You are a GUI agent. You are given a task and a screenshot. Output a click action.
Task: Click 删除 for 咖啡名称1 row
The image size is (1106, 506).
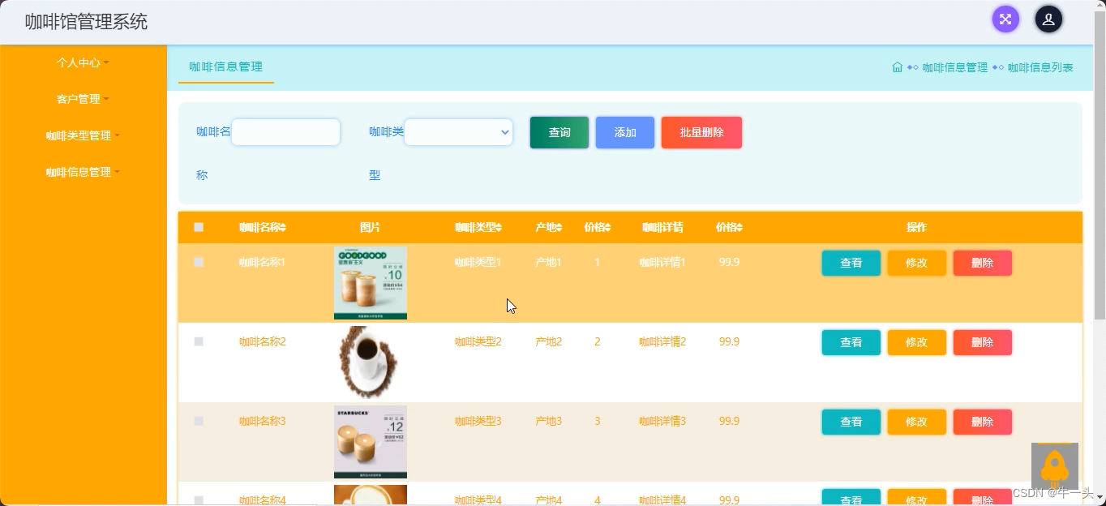[982, 263]
